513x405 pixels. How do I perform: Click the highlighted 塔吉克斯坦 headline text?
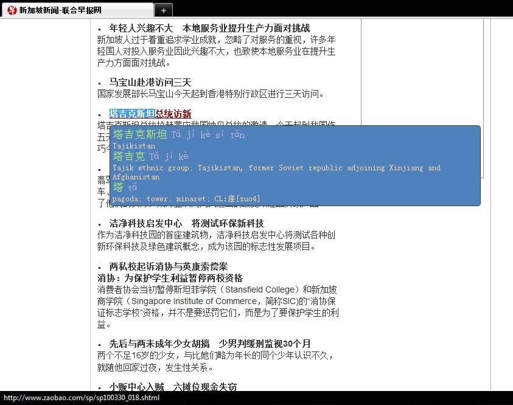tap(132, 114)
